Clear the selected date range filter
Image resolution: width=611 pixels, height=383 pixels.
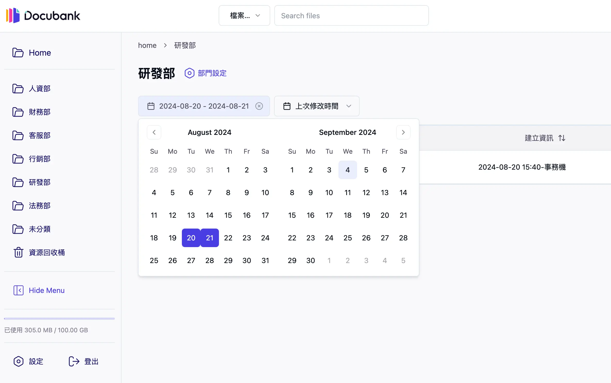(259, 106)
